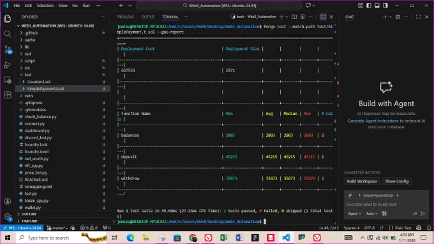Toggle the bottom Panel layout icon

377,6
